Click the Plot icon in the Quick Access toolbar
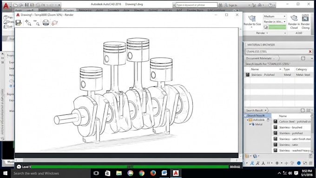 38,5
